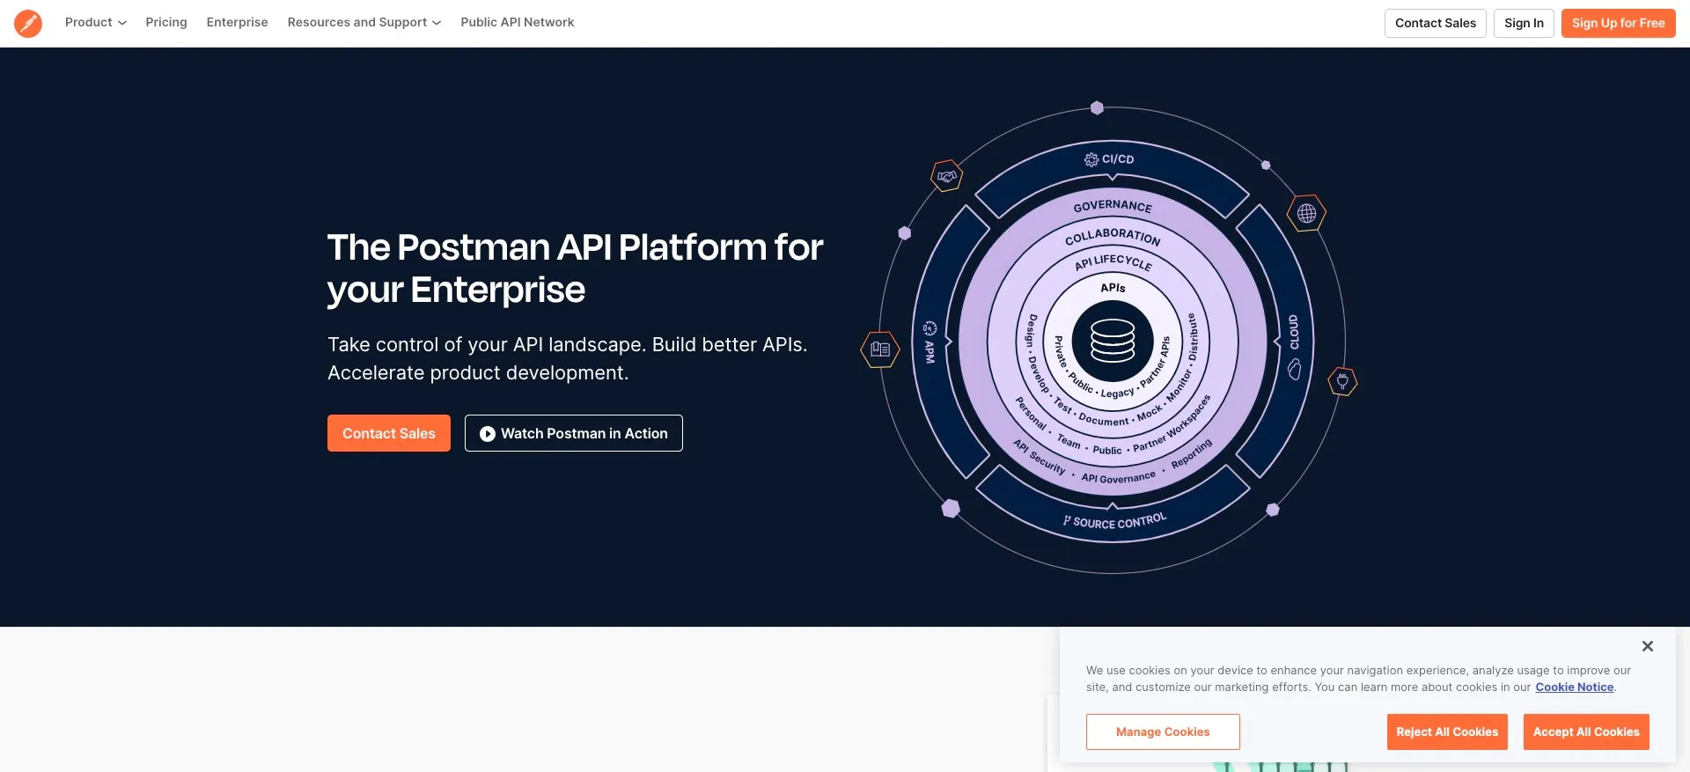1690x772 pixels.
Task: Expand Resources and Support menu
Action: click(x=364, y=22)
